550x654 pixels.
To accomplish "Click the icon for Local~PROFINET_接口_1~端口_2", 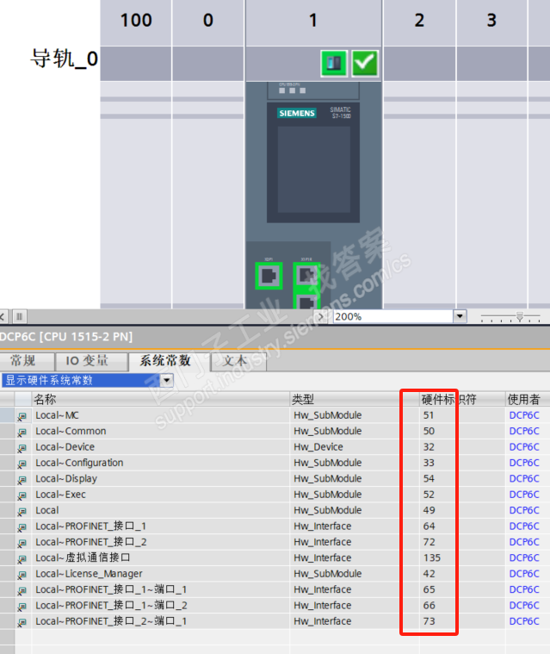I will [22, 606].
